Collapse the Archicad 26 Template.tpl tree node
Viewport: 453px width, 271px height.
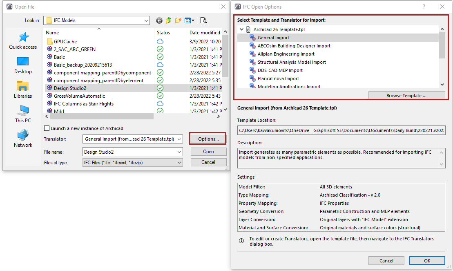[241, 29]
